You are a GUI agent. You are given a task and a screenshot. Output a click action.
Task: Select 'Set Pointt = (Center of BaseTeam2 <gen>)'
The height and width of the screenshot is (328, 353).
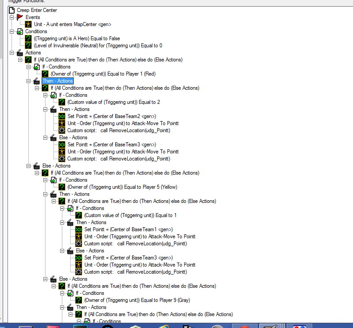pos(112,116)
